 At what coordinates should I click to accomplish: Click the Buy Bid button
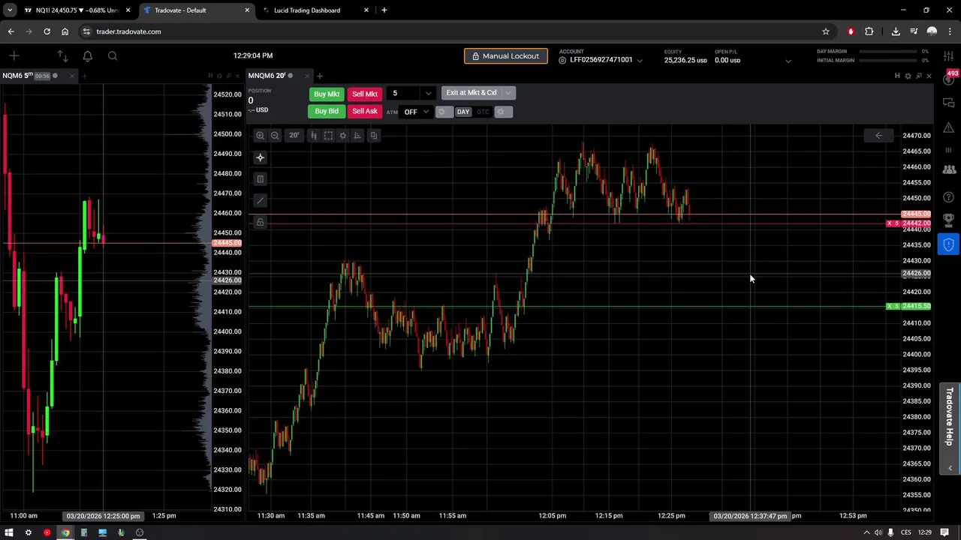pos(327,111)
